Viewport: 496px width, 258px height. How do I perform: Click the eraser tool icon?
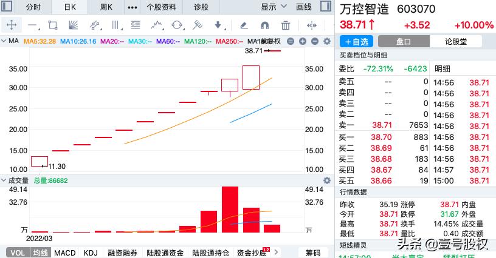pos(244,25)
